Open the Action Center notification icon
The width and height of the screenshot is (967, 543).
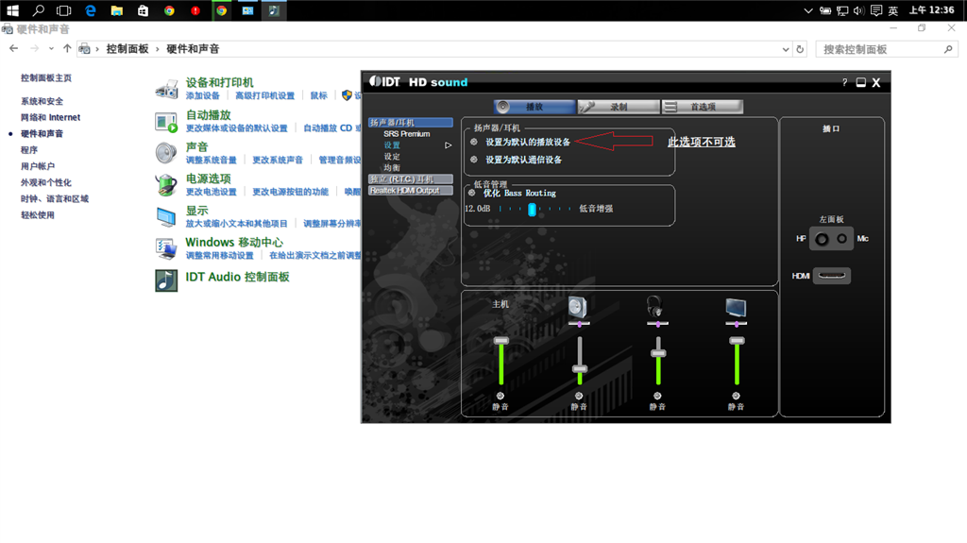[x=875, y=10]
